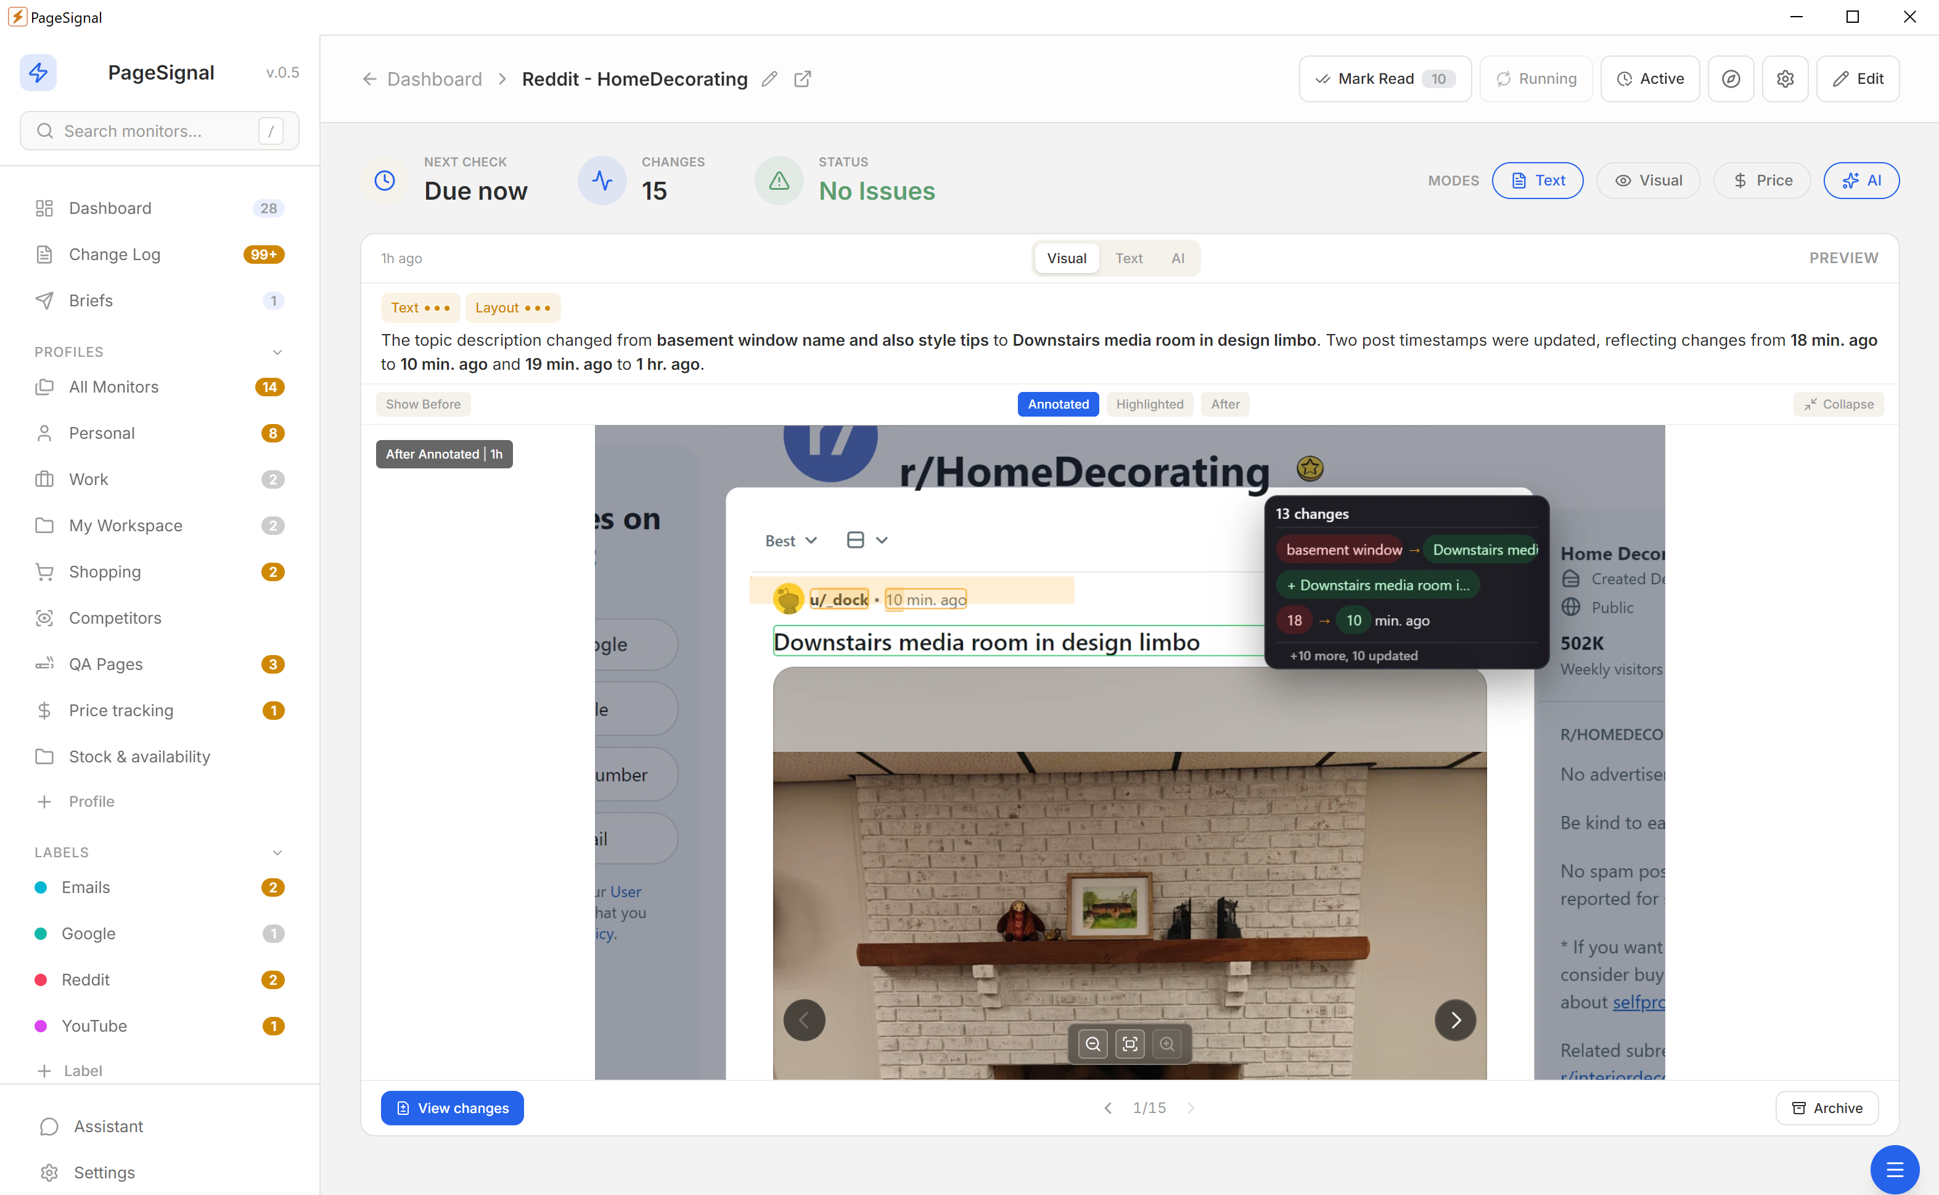Go to previous change in pagination
The height and width of the screenshot is (1195, 1939).
pyautogui.click(x=1109, y=1108)
